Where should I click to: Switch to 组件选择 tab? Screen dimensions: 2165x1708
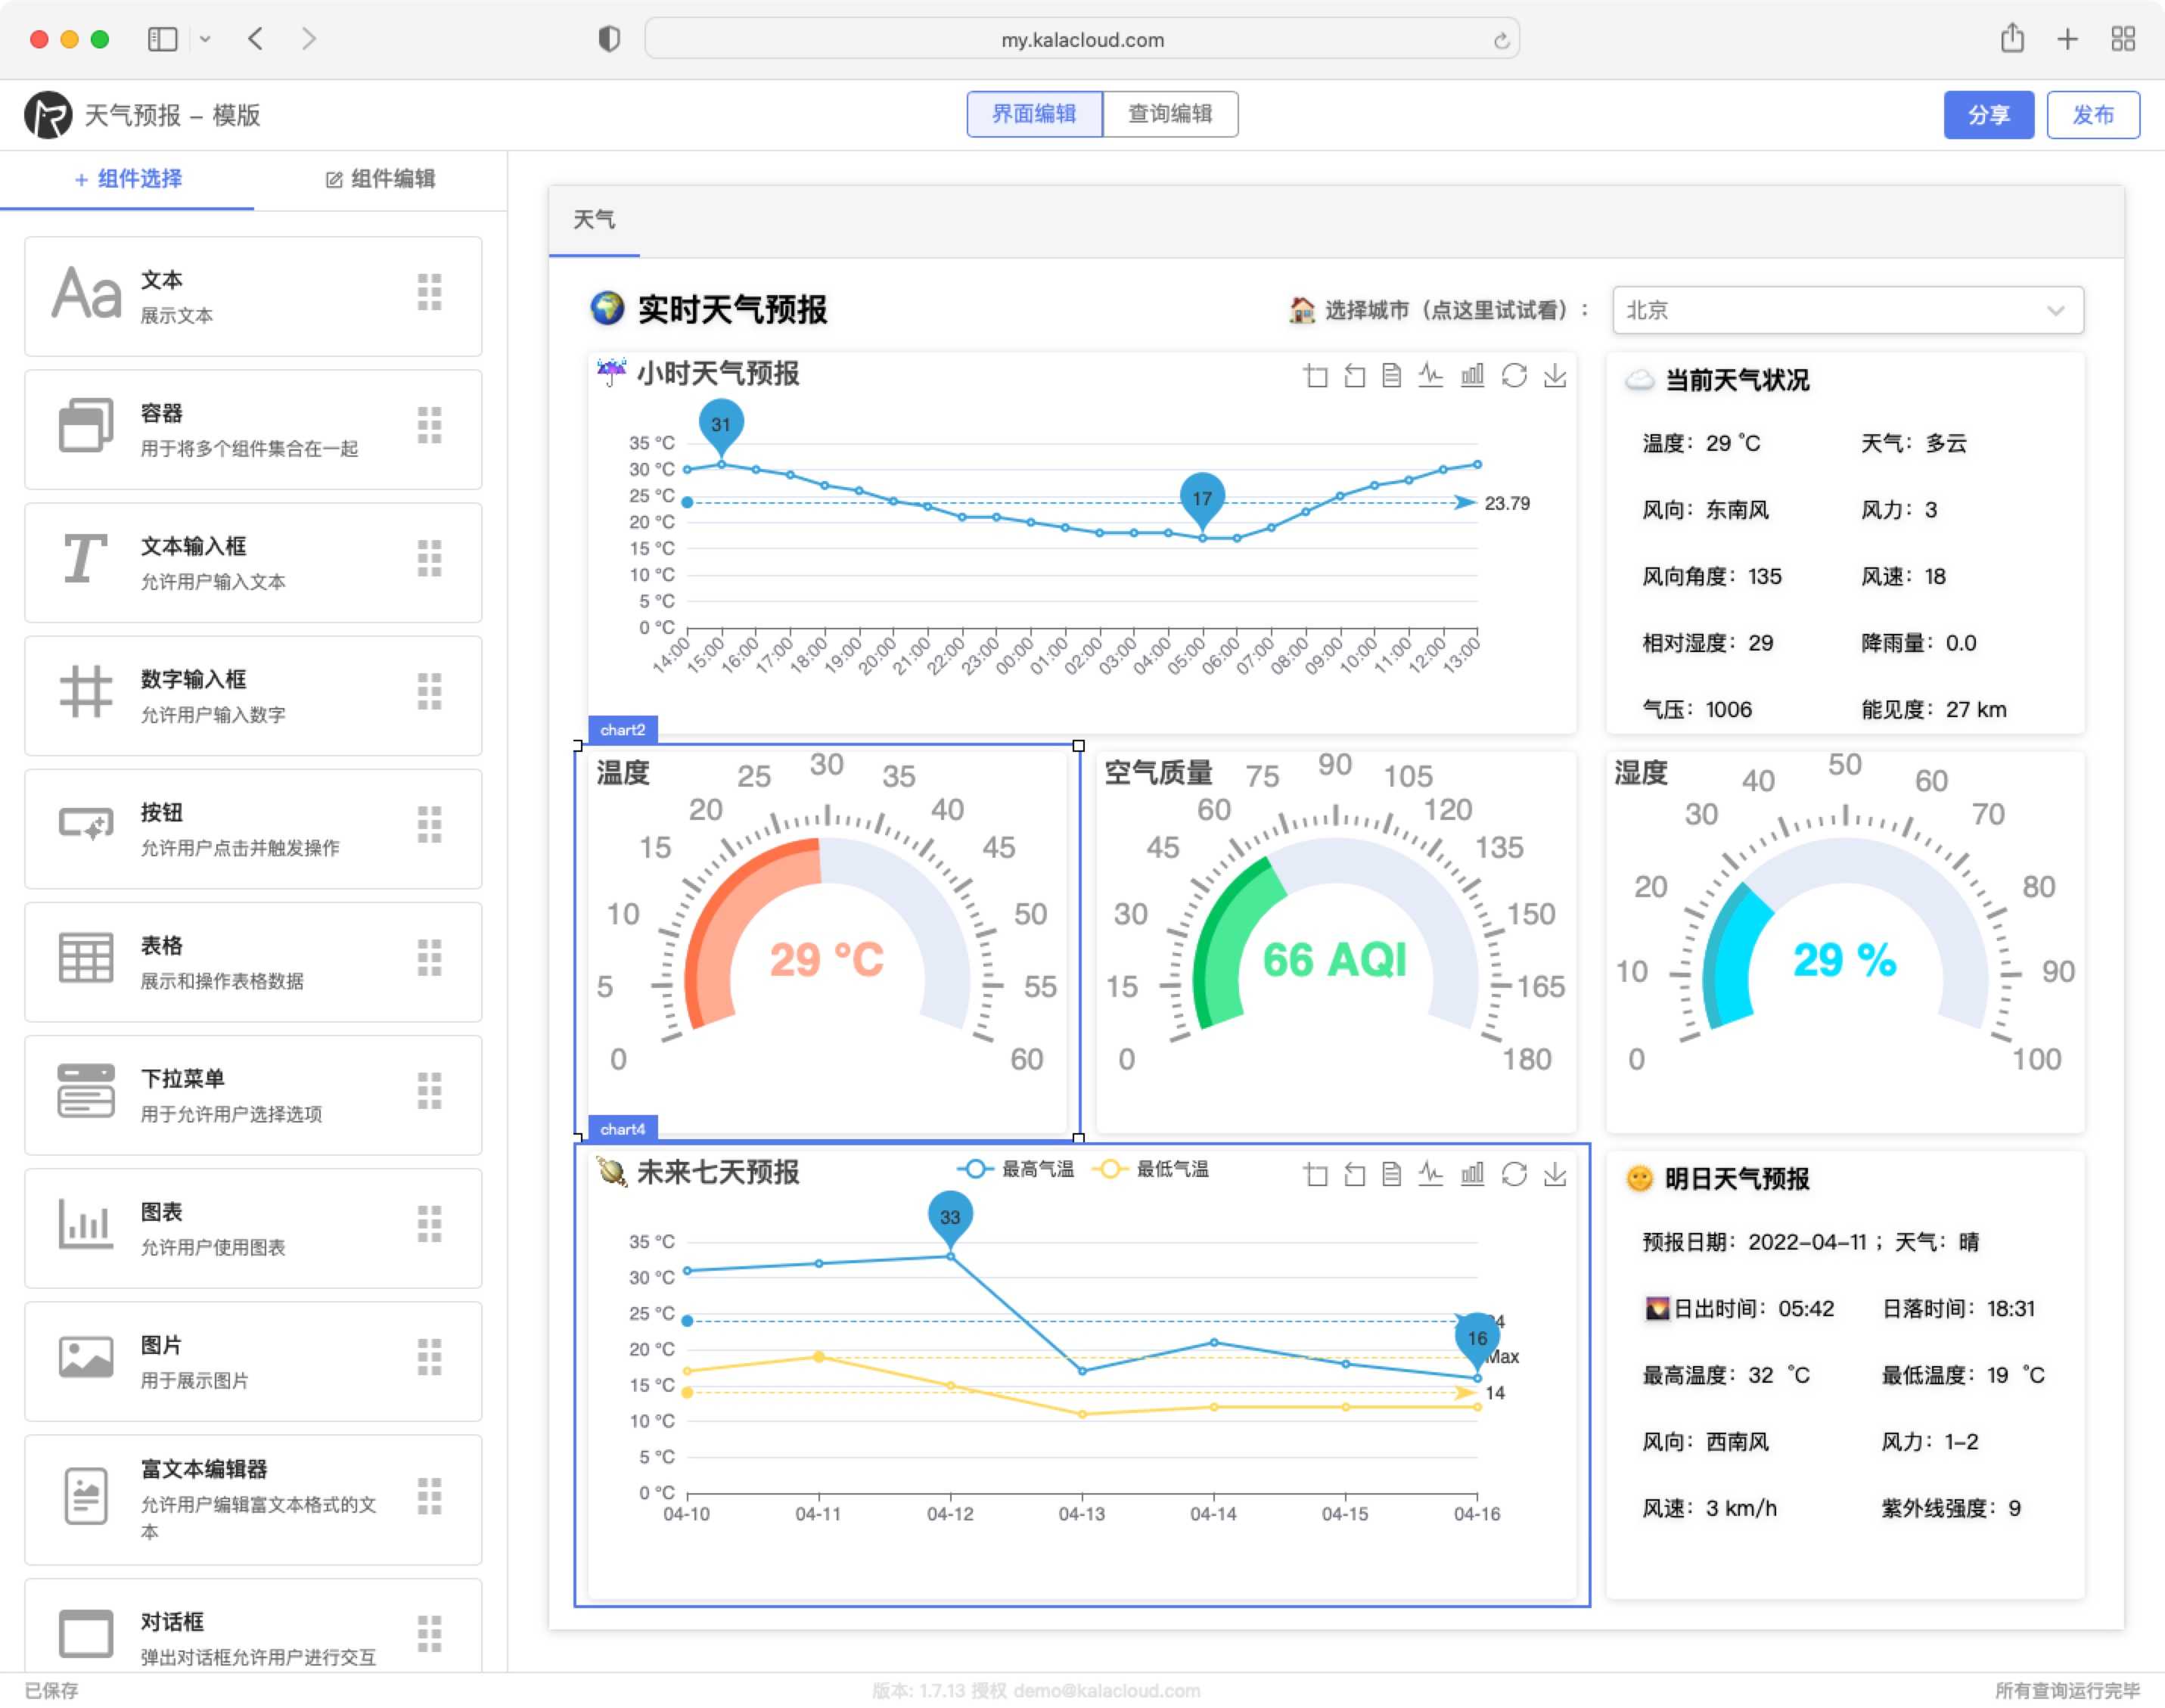128,179
